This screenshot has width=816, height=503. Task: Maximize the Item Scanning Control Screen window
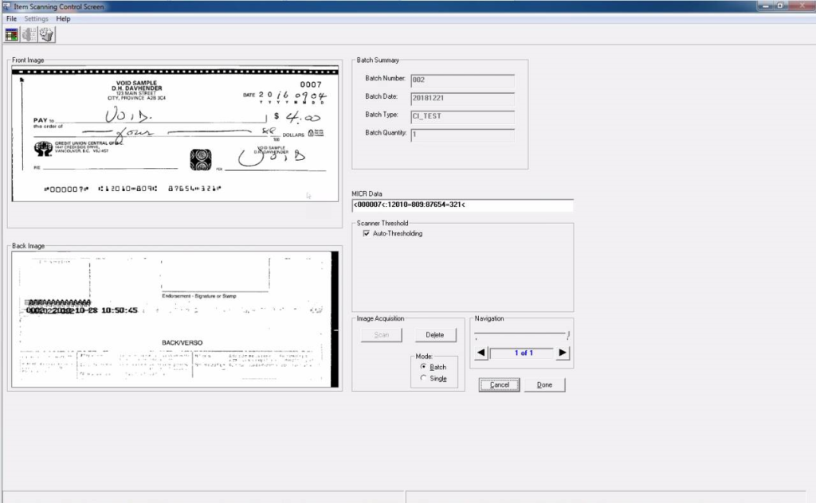[x=781, y=6]
